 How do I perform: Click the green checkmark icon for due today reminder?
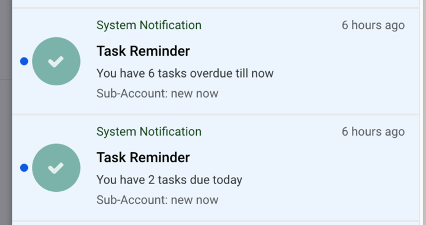[x=56, y=168]
